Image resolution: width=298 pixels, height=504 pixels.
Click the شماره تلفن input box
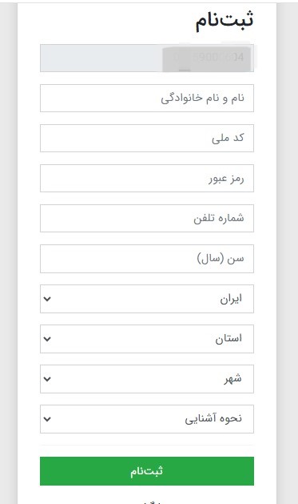pyautogui.click(x=147, y=218)
